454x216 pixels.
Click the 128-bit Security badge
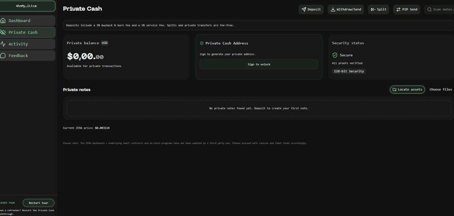point(349,71)
